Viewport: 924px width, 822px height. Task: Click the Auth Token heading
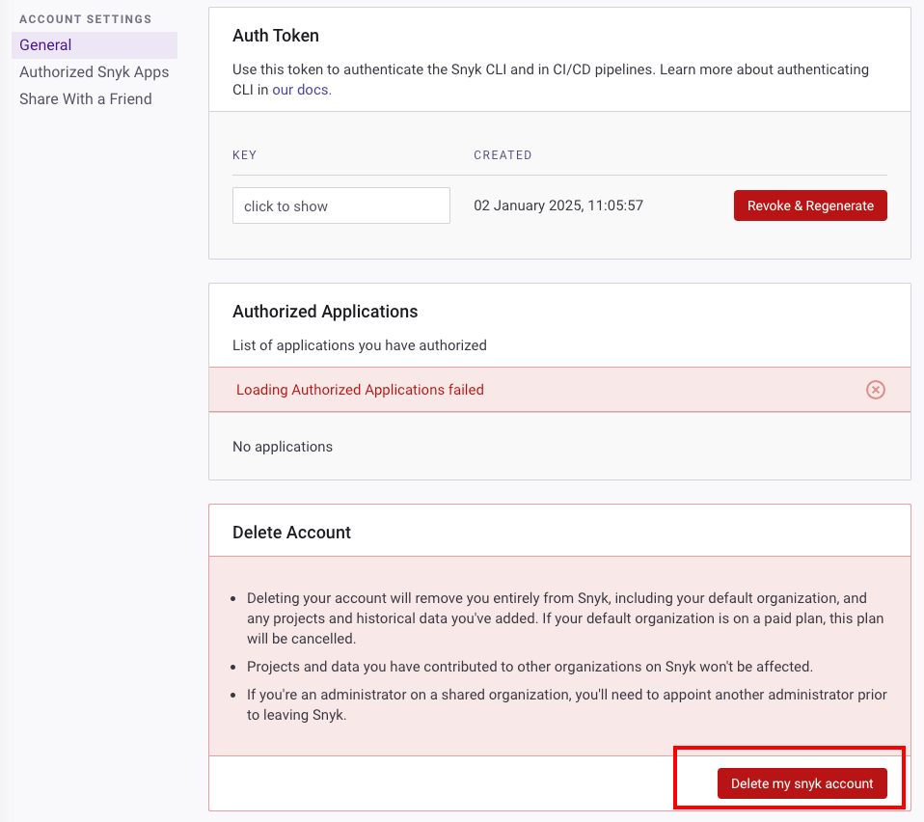[x=276, y=36]
